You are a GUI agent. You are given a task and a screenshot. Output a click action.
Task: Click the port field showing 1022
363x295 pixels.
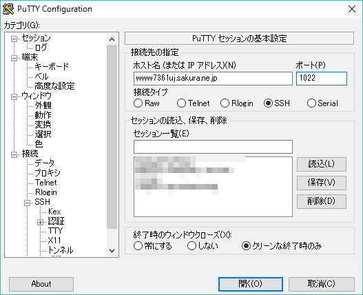pyautogui.click(x=322, y=79)
